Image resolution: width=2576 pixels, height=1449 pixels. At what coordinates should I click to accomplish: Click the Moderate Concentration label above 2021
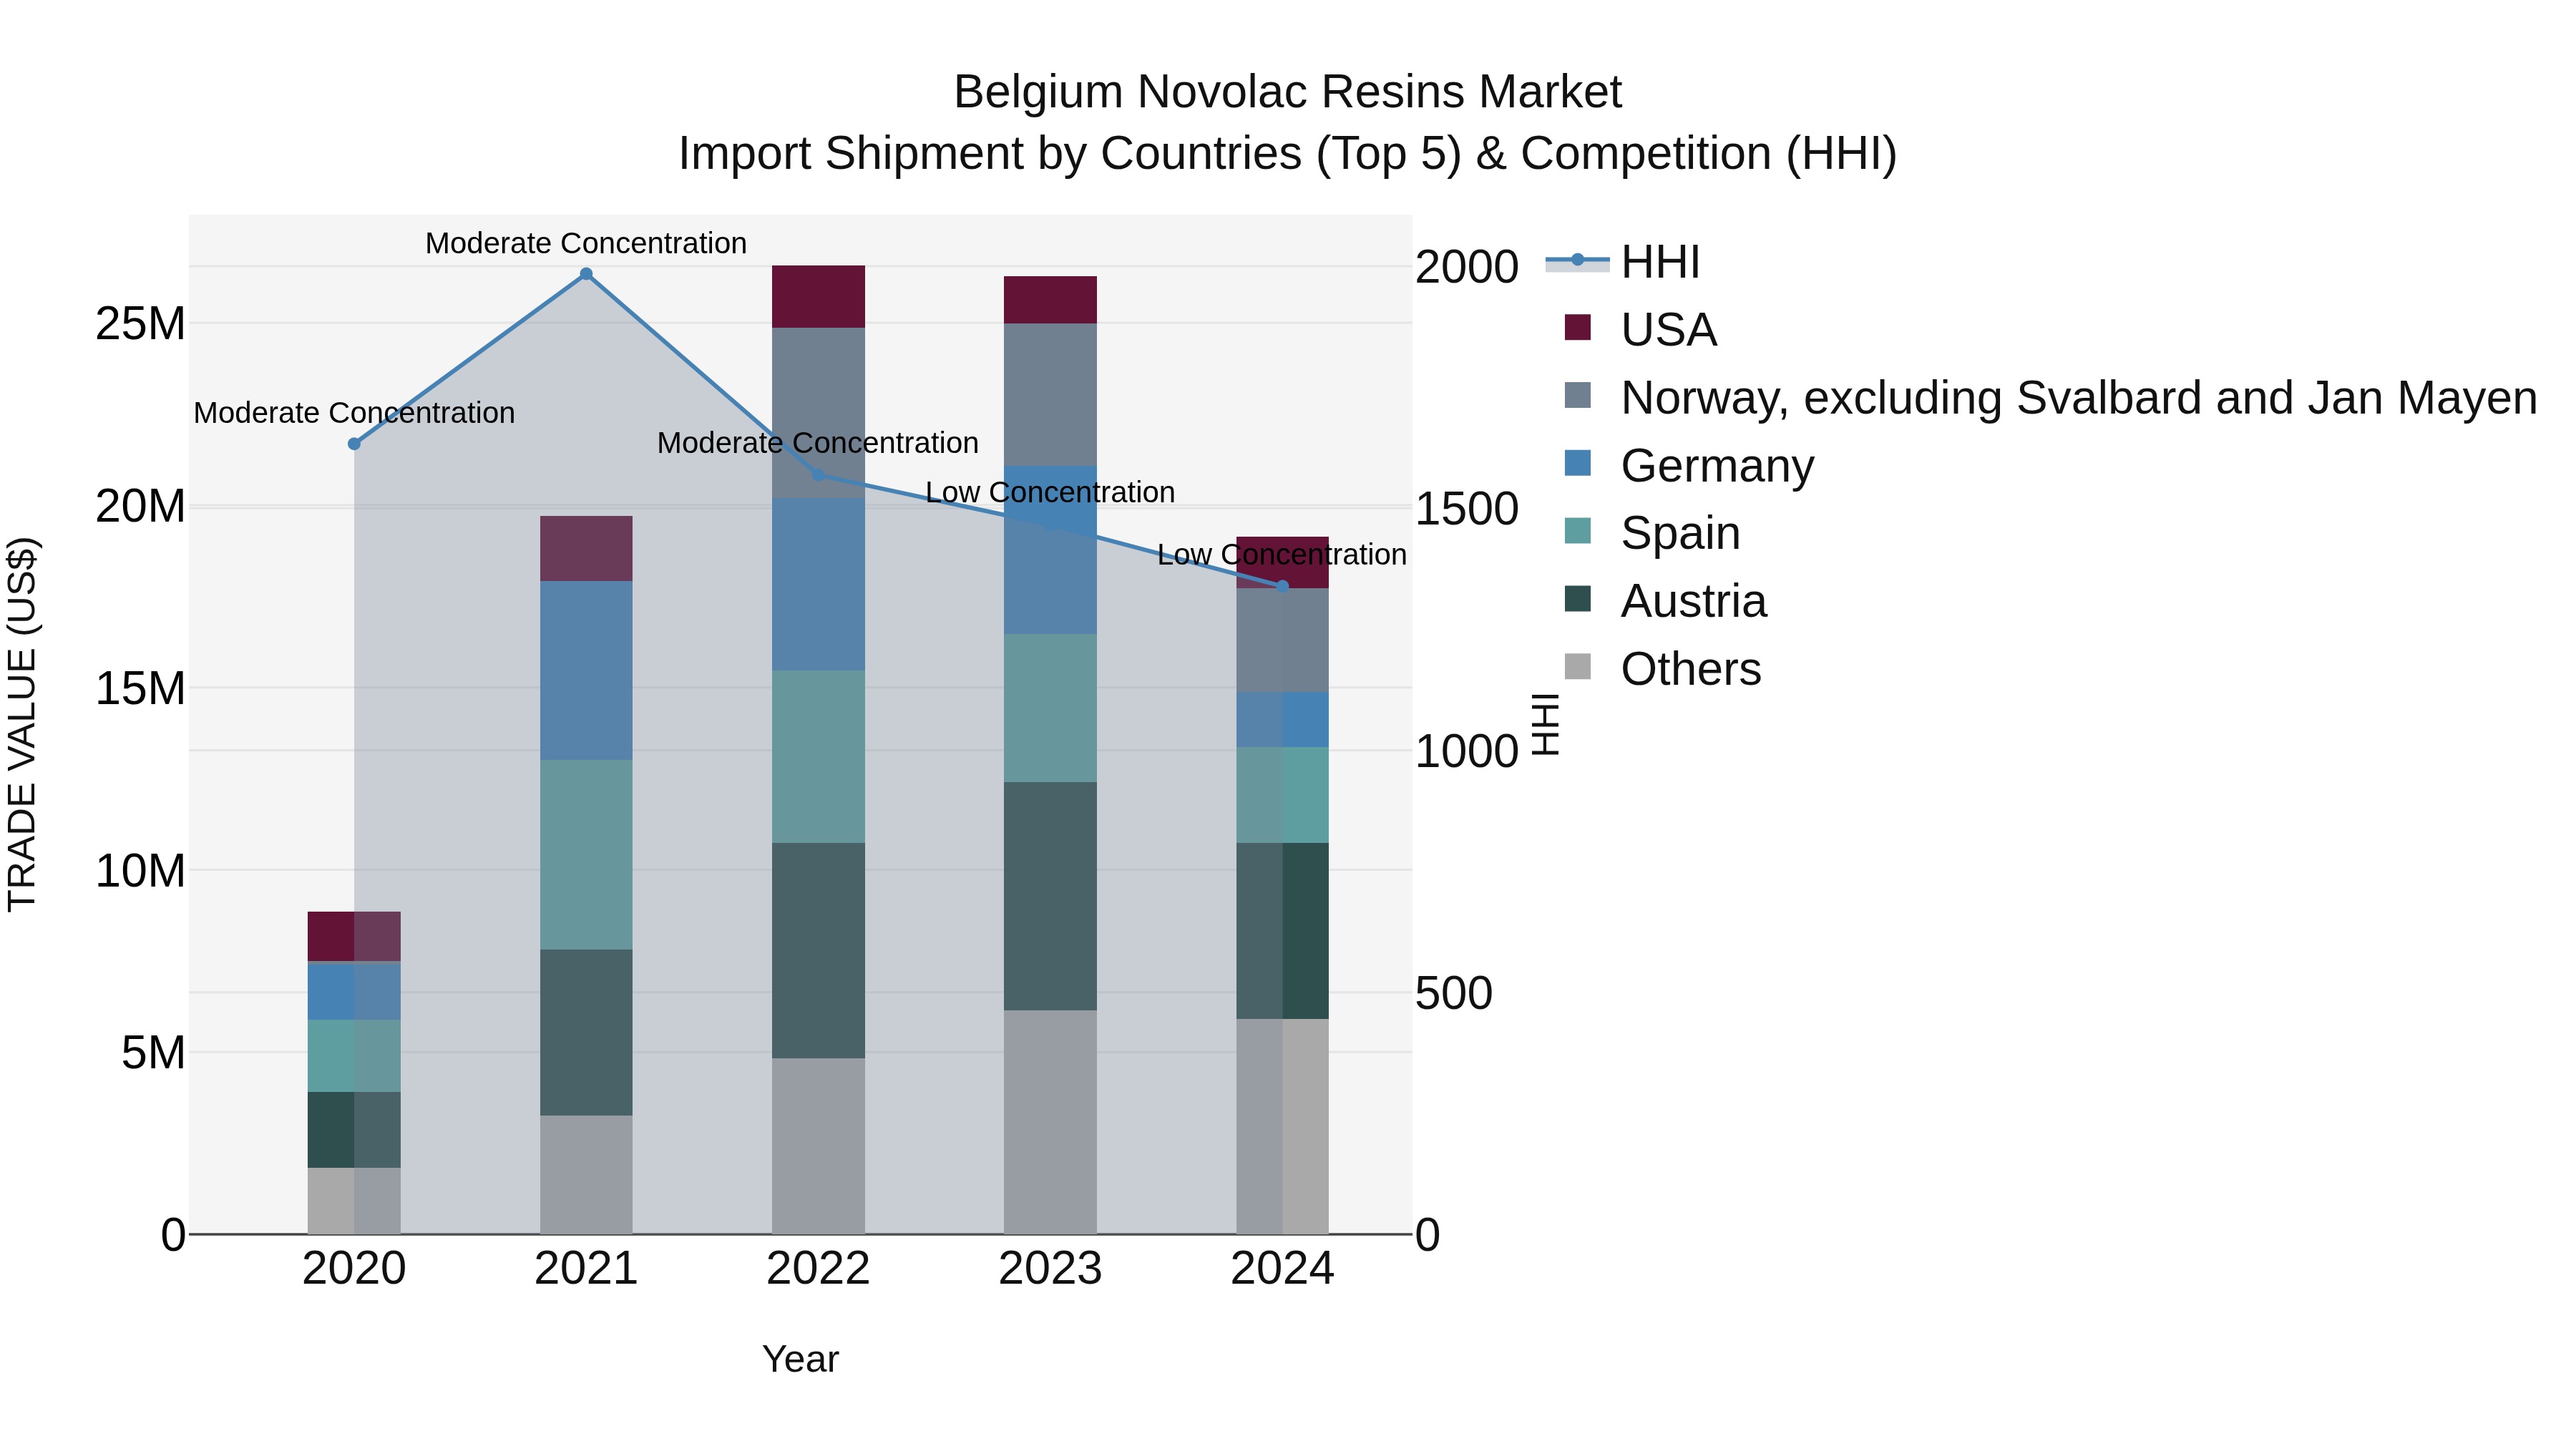tap(586, 243)
